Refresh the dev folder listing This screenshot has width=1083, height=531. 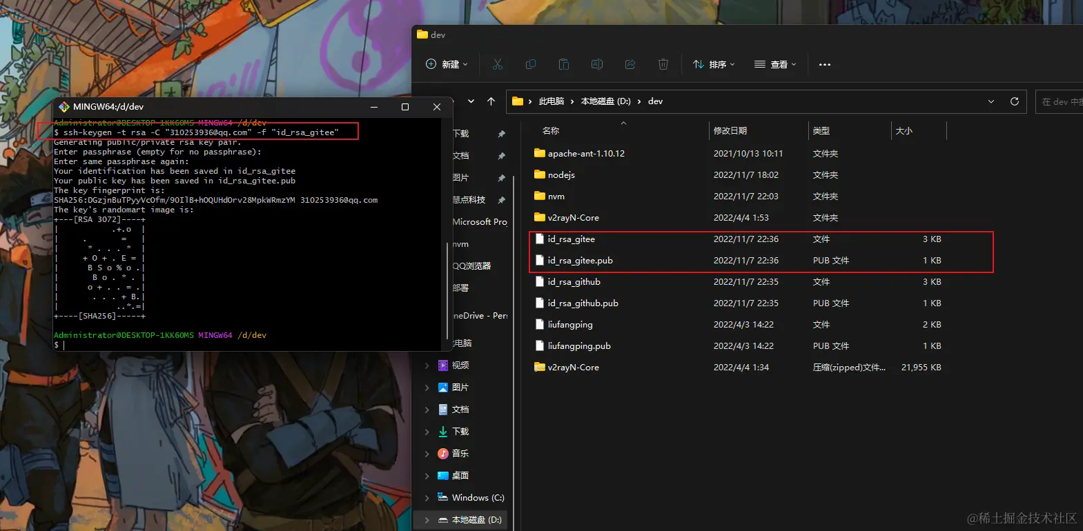coord(1015,101)
